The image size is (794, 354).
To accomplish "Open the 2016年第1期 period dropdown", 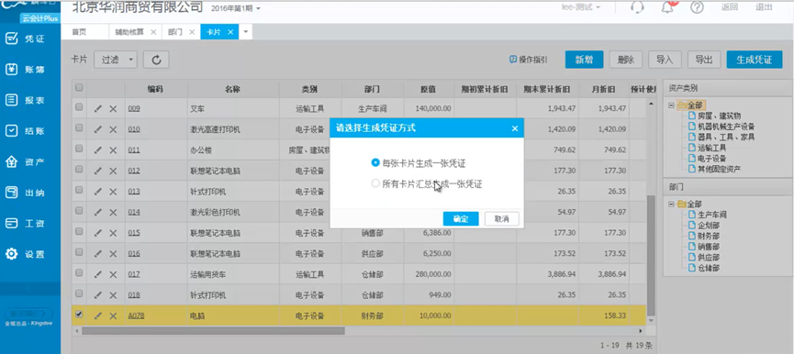I will click(236, 8).
